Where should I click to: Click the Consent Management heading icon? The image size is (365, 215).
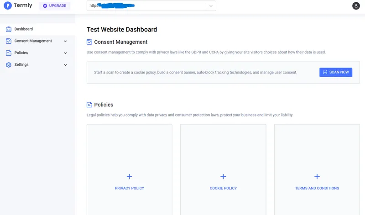pos(89,42)
